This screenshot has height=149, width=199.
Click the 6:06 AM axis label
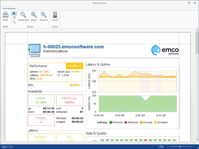click(x=140, y=115)
